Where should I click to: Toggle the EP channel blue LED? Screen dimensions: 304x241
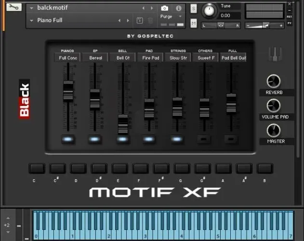click(94, 139)
